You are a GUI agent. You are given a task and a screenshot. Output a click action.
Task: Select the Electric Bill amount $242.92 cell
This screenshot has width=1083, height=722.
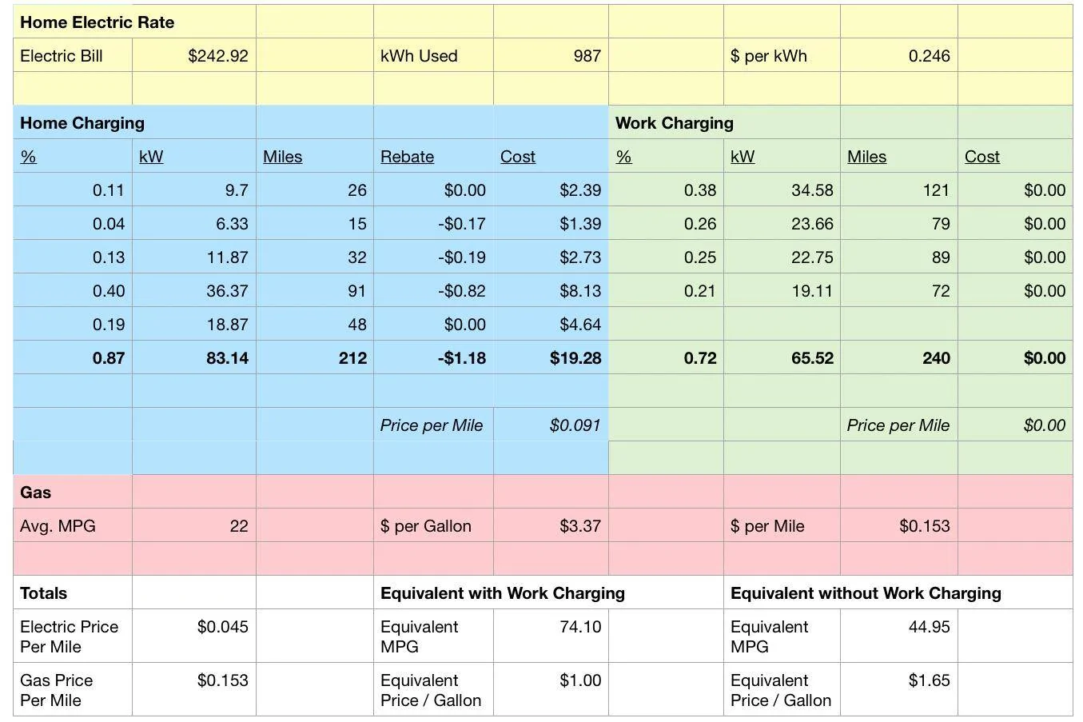pyautogui.click(x=194, y=56)
